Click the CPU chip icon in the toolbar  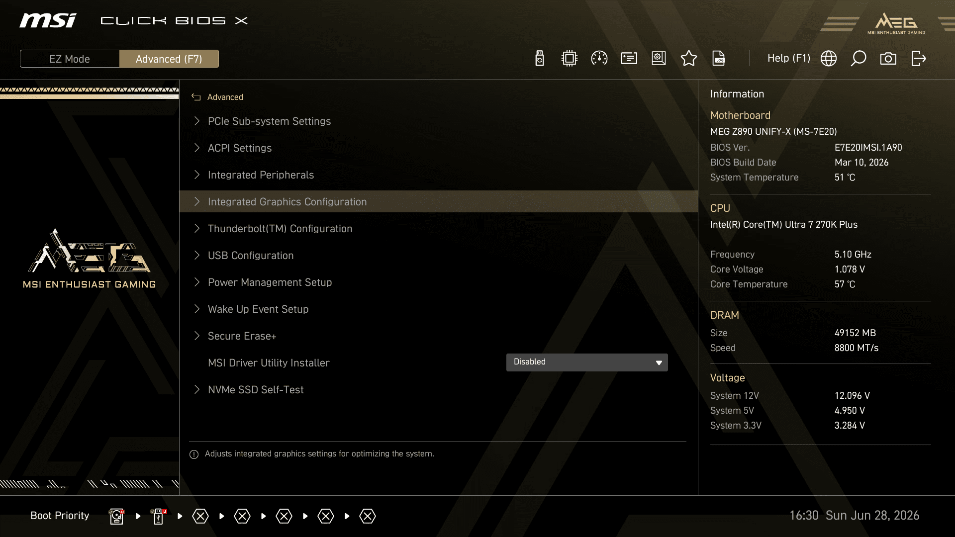coord(570,59)
